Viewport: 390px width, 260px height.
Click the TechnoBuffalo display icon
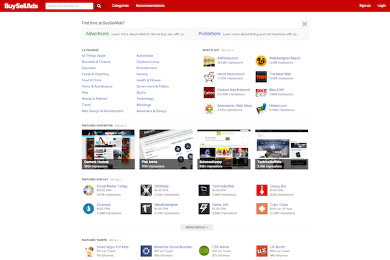click(204, 190)
